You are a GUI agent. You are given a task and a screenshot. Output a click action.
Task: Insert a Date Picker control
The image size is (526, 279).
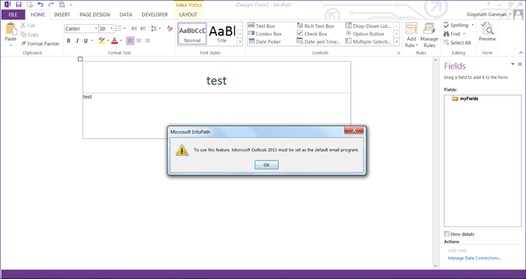(x=265, y=42)
